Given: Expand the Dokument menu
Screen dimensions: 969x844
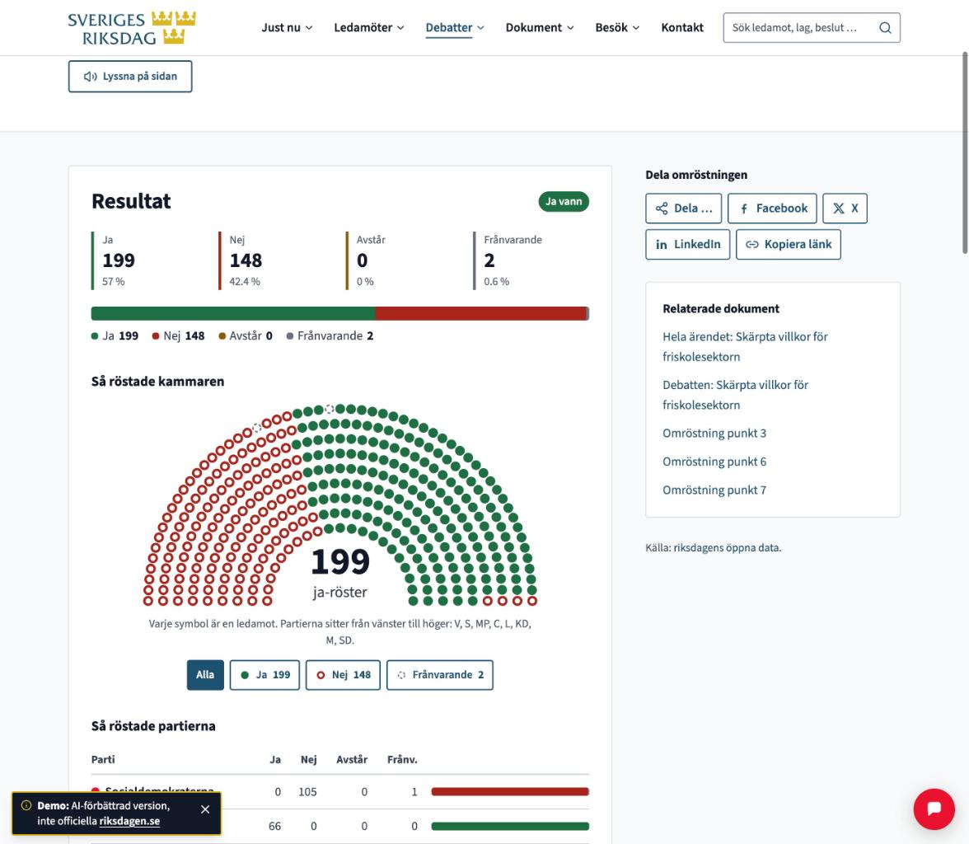Looking at the screenshot, I should tap(540, 28).
